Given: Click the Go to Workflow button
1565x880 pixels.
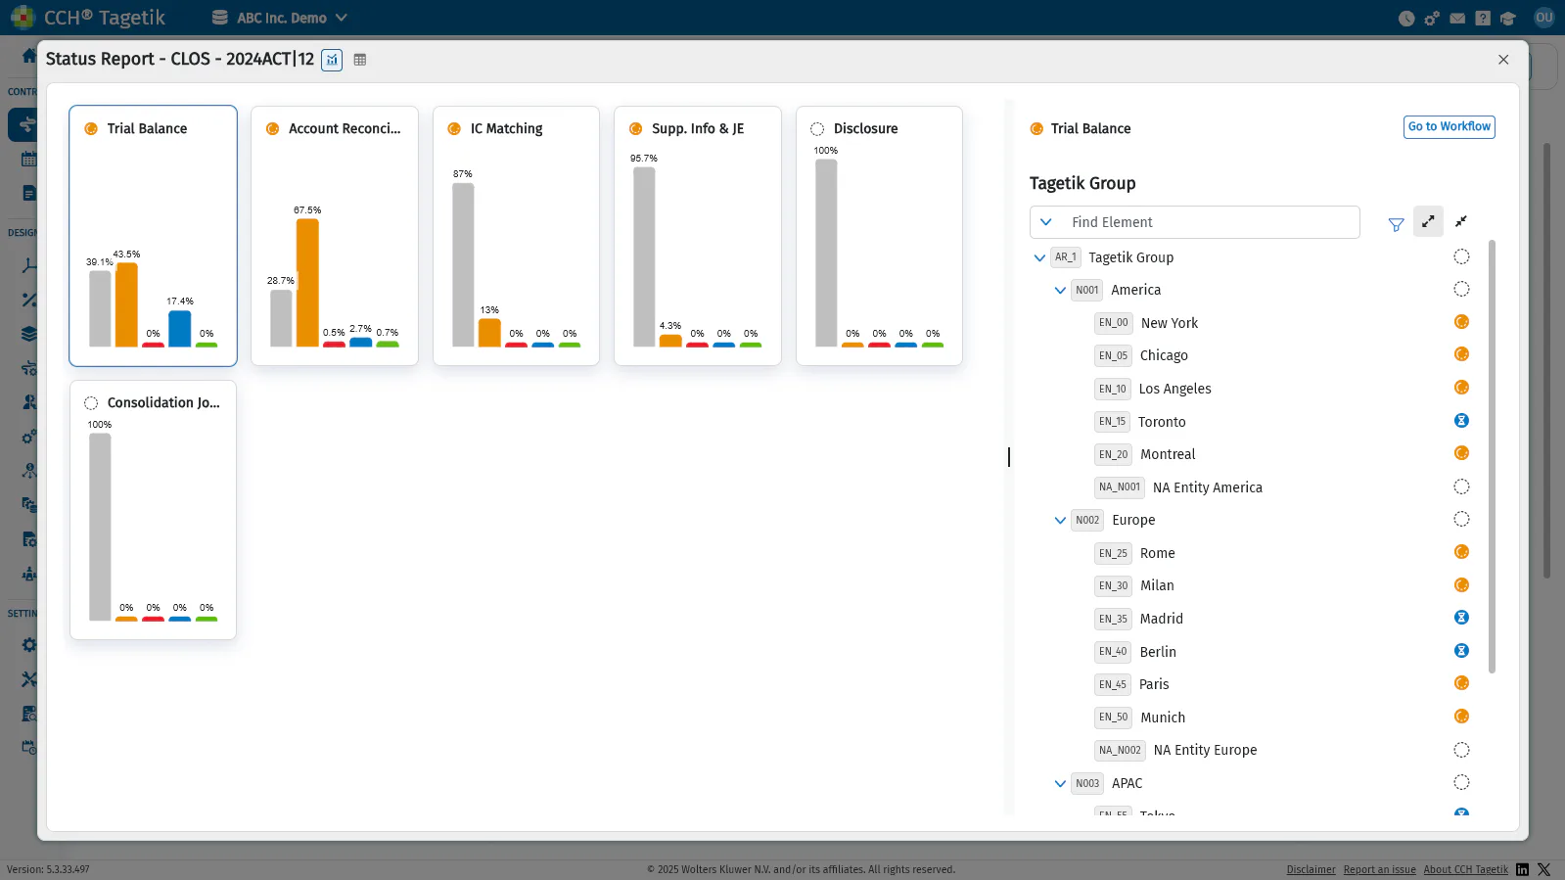Looking at the screenshot, I should coord(1449,127).
